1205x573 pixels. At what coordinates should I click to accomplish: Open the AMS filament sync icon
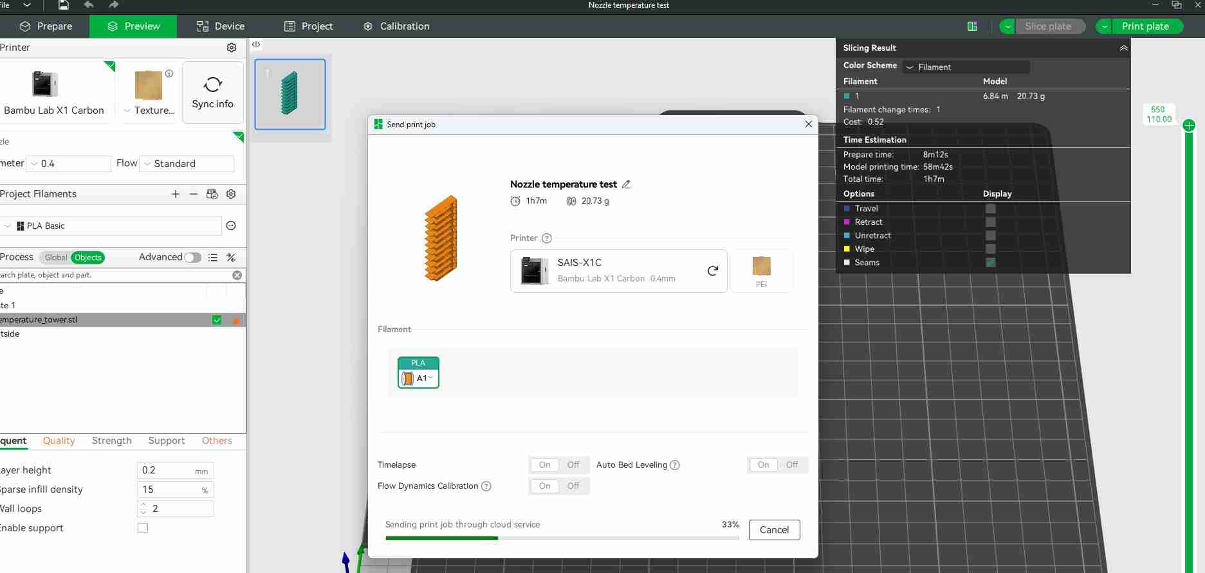[x=212, y=194]
